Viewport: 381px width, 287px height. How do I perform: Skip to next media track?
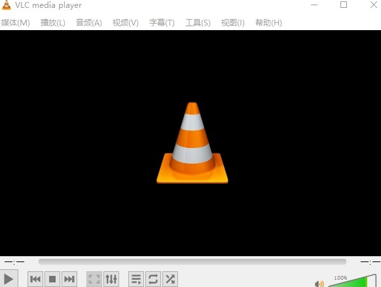point(69,279)
